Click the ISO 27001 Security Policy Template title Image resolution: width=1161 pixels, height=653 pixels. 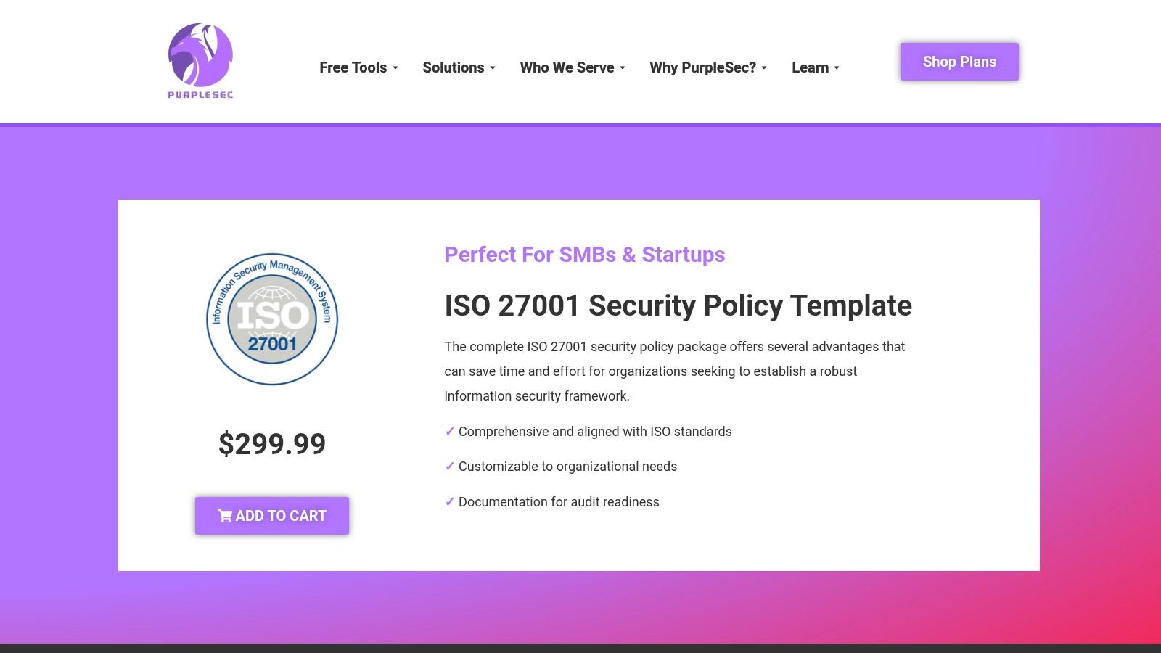click(x=678, y=305)
